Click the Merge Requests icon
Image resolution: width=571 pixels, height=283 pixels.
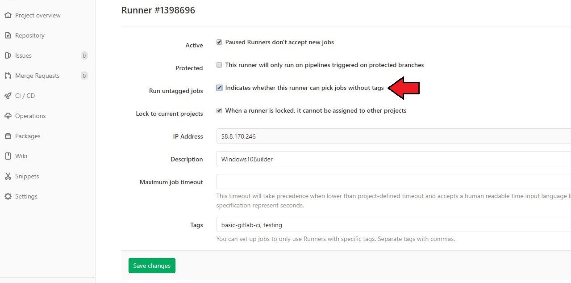click(8, 76)
